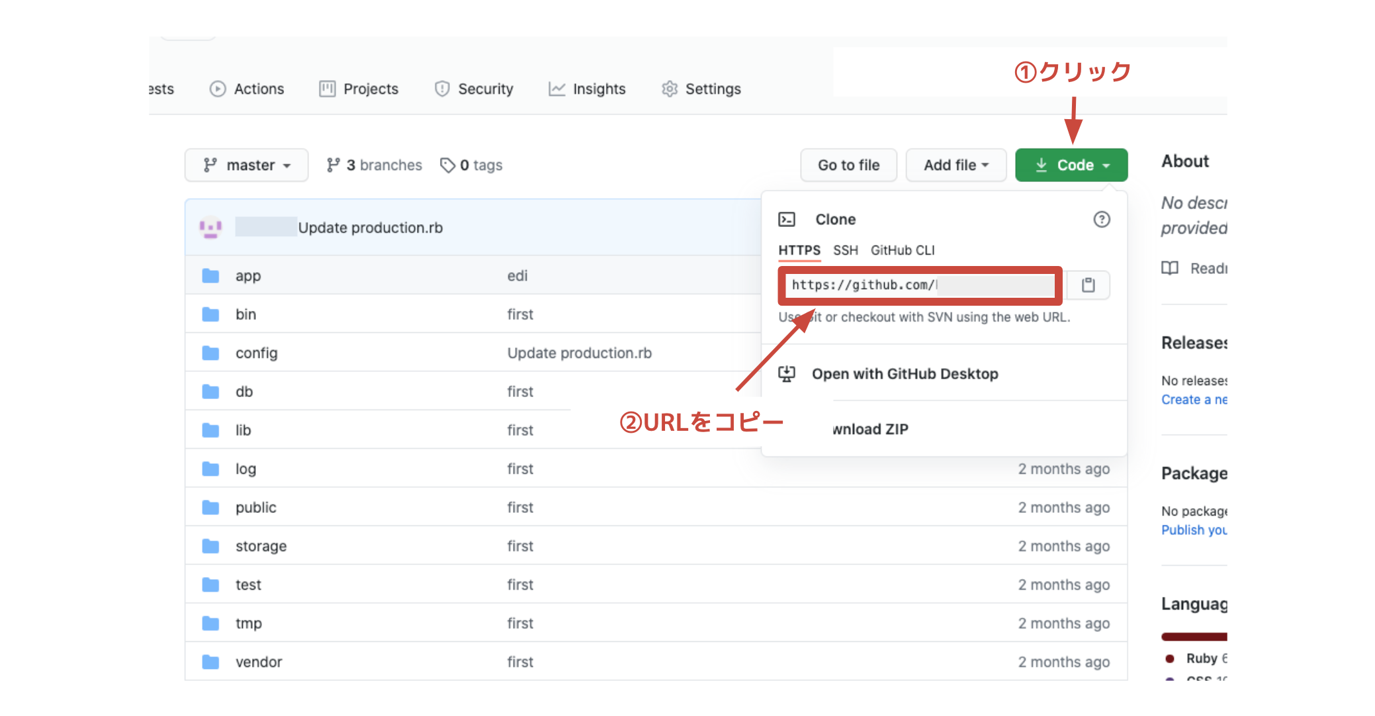Open the Update production.rb commit link

[370, 228]
